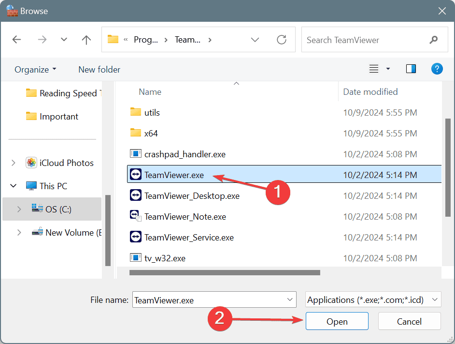
Task: Sort by Date modified column header
Action: pos(370,92)
